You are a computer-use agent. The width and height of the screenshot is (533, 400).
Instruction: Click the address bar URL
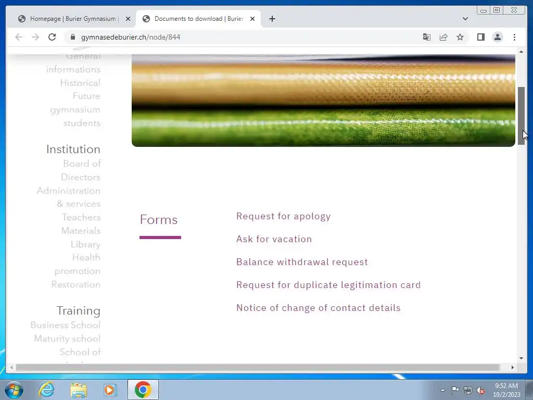131,37
